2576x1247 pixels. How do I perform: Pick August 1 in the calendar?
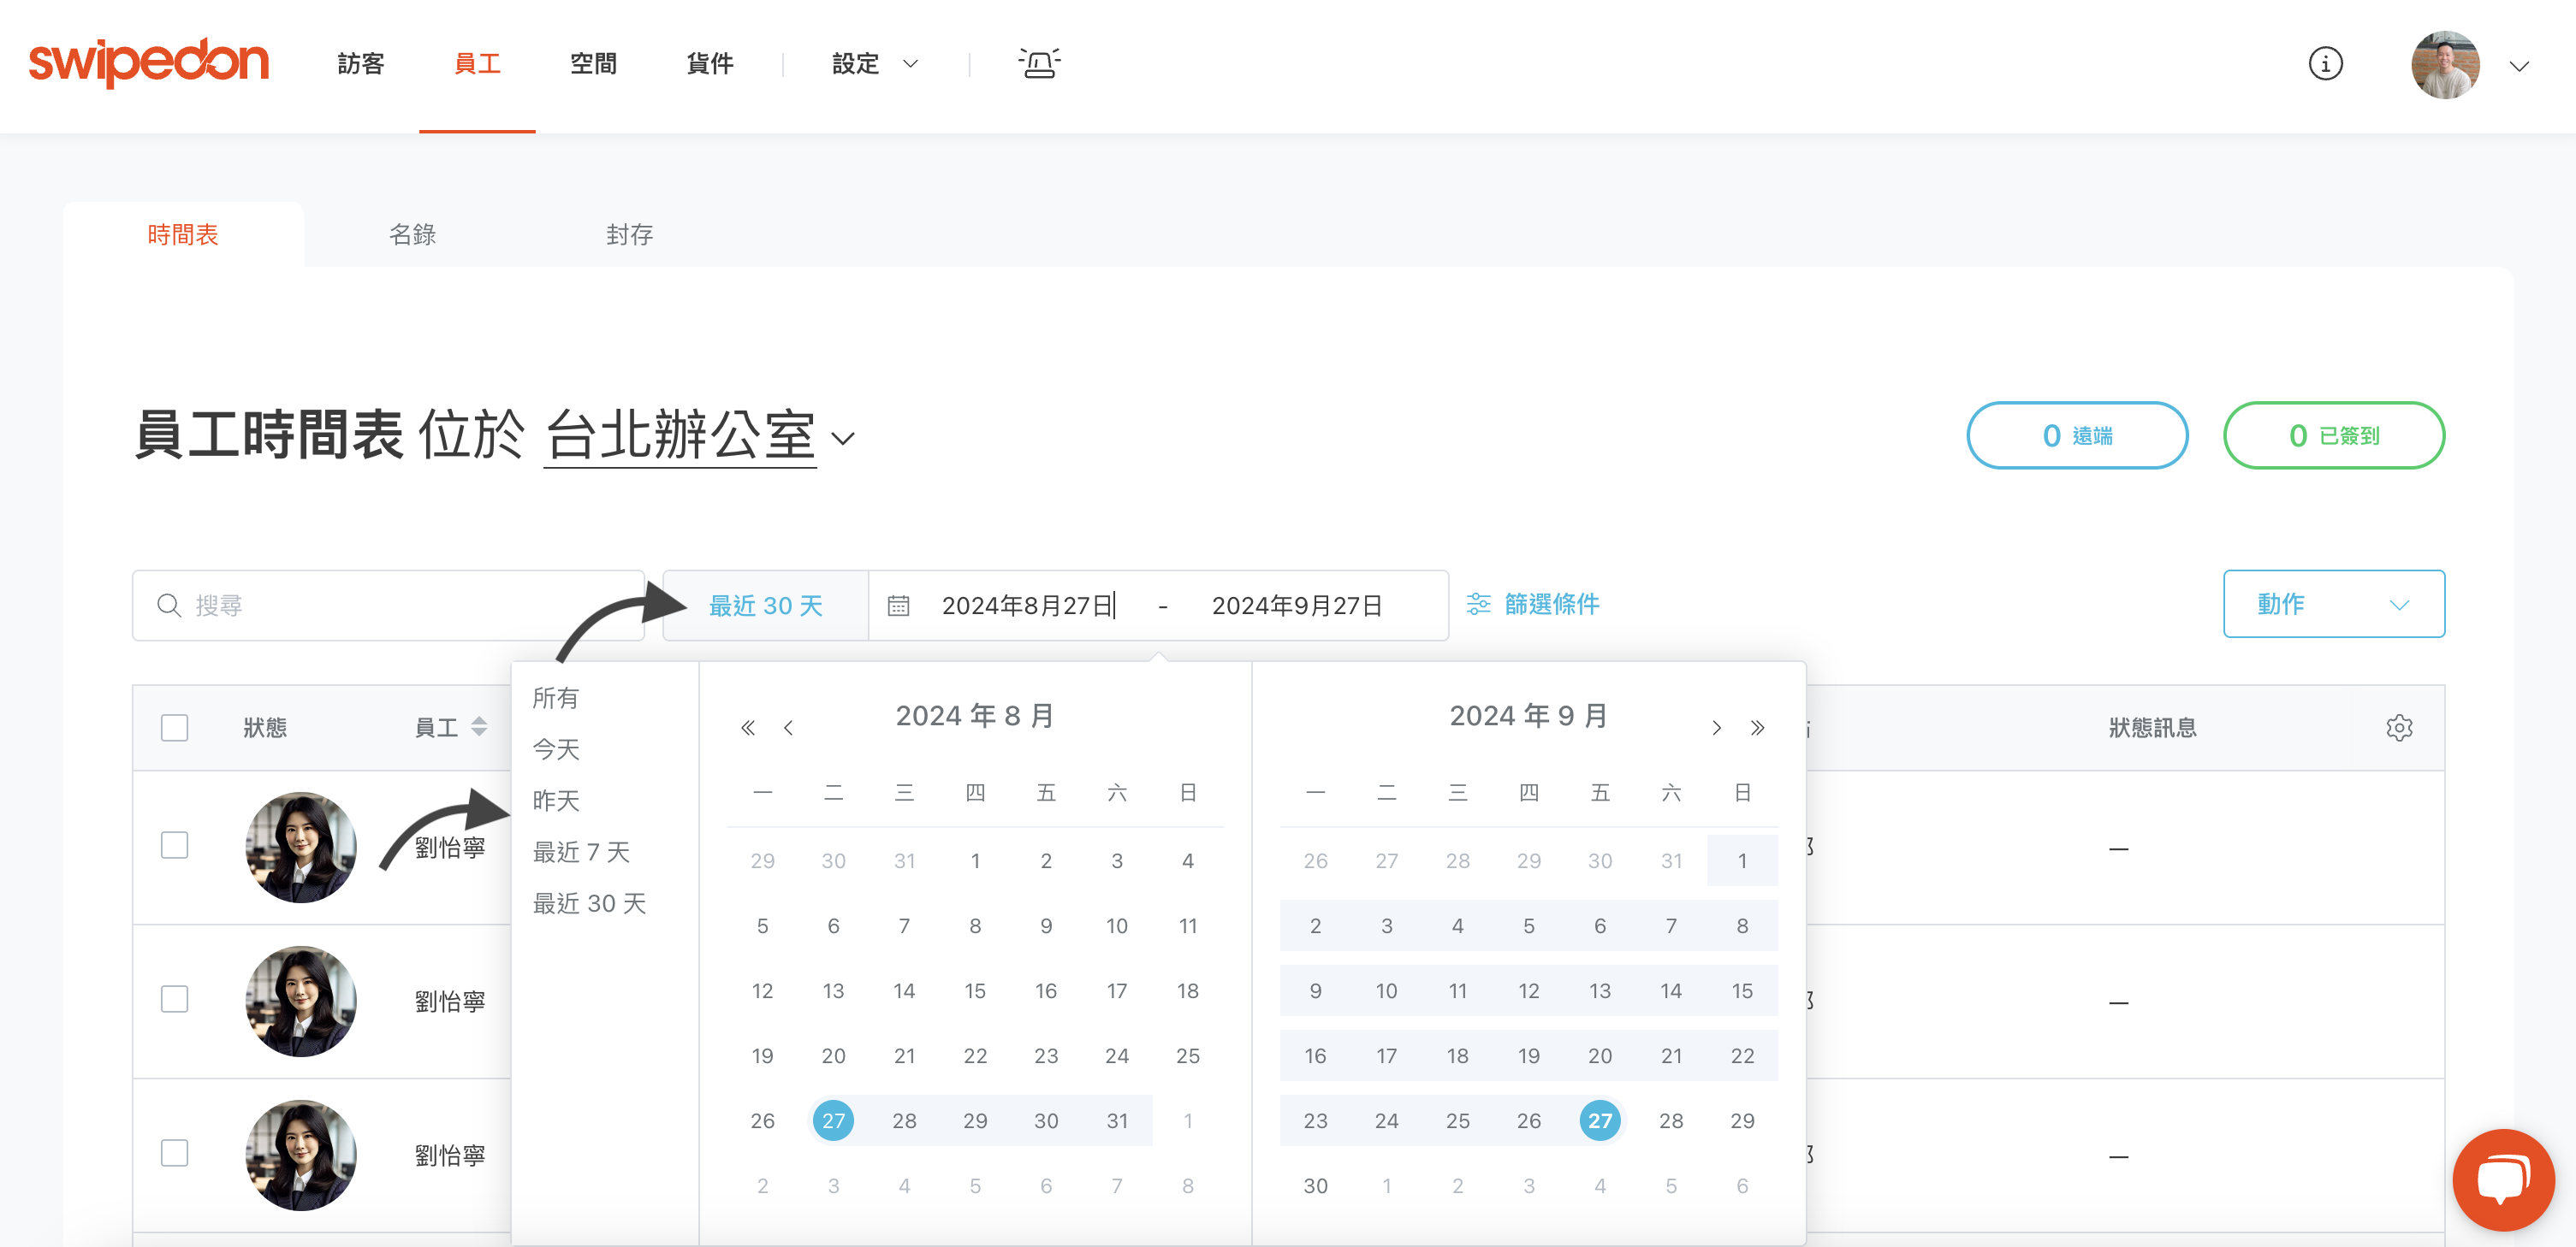tap(975, 861)
